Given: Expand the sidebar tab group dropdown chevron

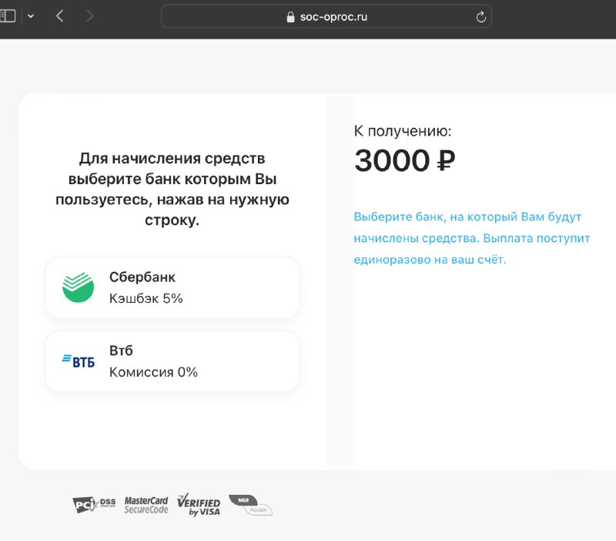Looking at the screenshot, I should [x=31, y=16].
